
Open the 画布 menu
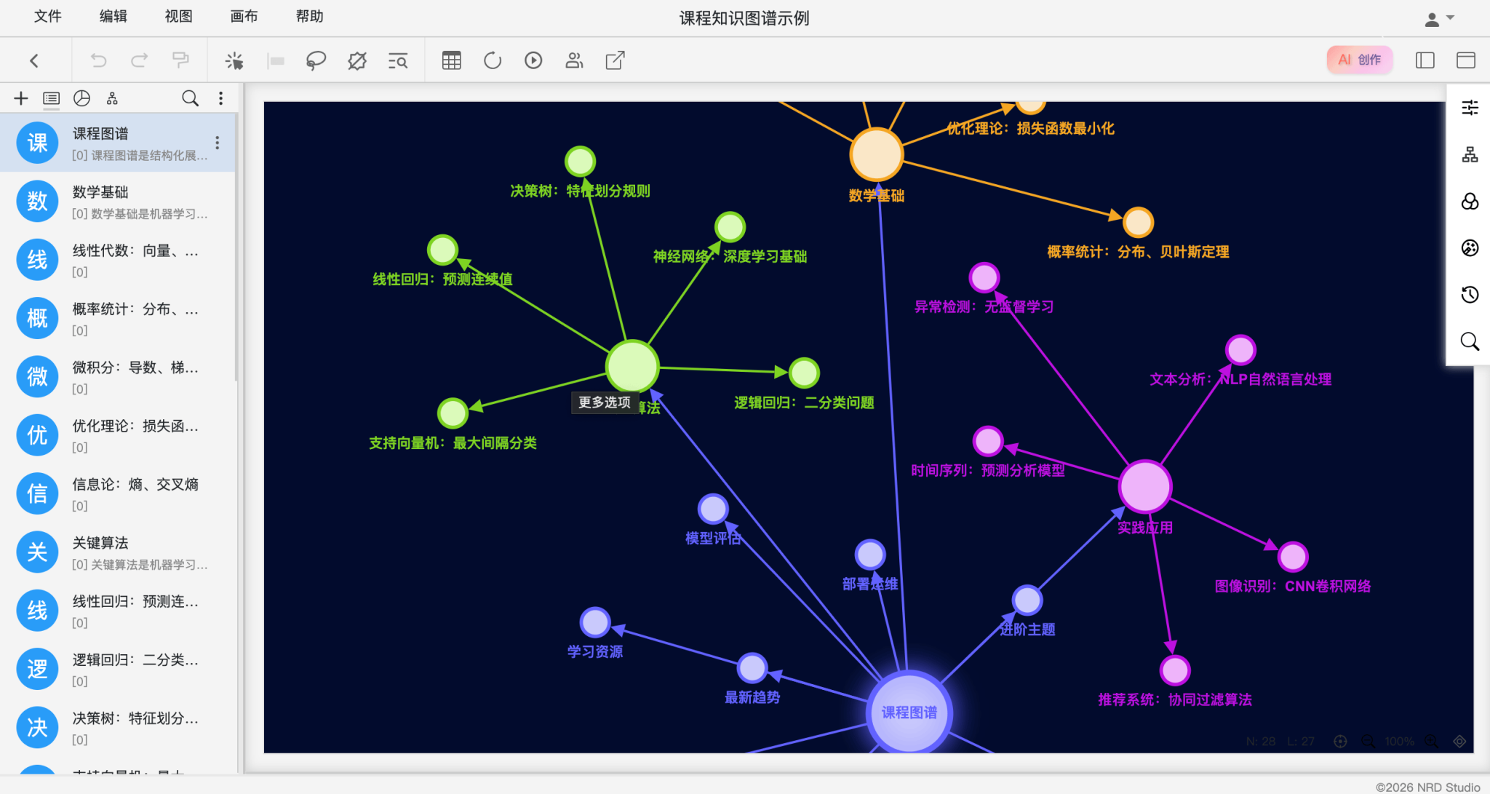[244, 16]
